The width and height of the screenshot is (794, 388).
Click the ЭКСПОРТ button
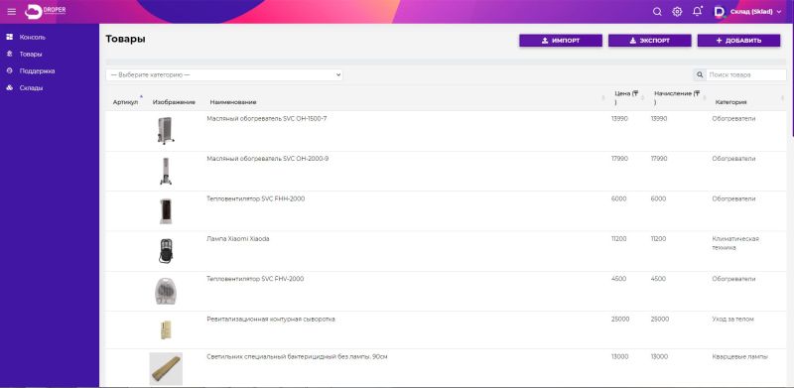[x=650, y=41]
